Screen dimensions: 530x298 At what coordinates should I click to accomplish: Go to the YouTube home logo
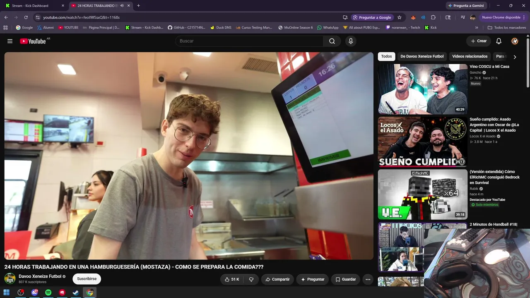click(x=33, y=41)
